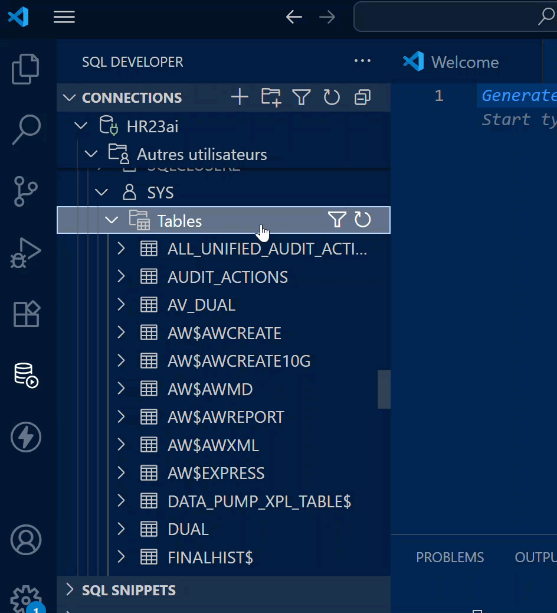Open the Extensions view
Viewport: 557px width, 613px height.
coord(26,314)
